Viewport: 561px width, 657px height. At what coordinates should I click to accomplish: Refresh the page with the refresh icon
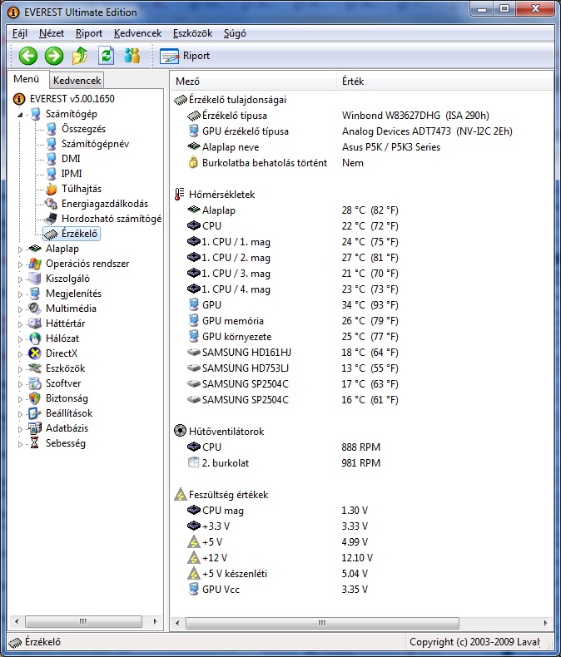click(106, 56)
